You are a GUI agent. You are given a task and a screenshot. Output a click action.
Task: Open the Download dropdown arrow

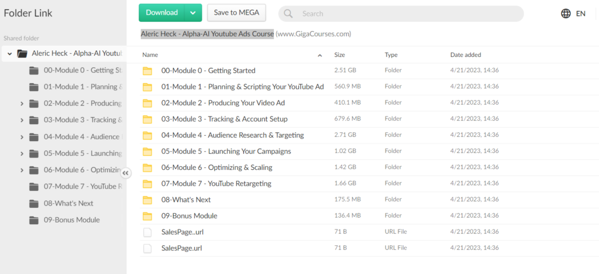click(x=193, y=13)
